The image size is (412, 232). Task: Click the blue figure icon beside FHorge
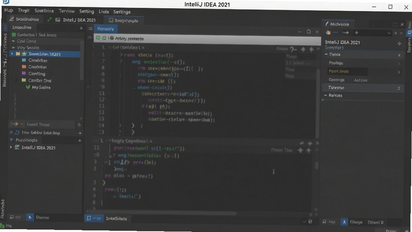[x=344, y=222]
